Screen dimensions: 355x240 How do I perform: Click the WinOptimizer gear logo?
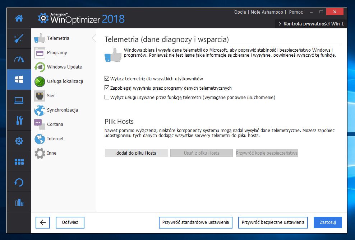tap(43, 18)
